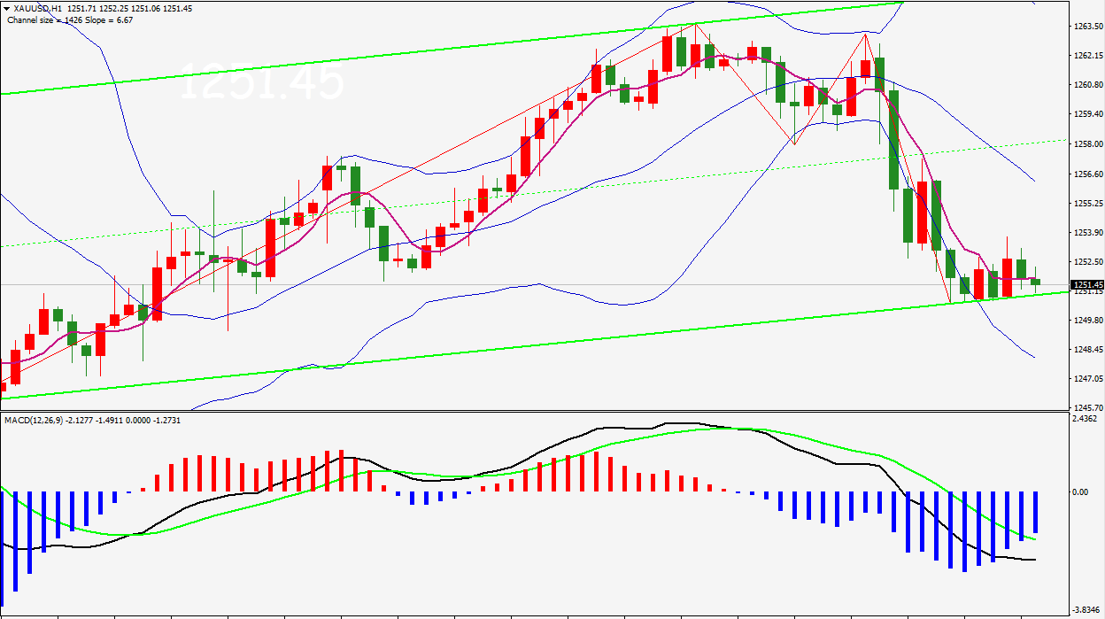Click MACD scale value -3.8346

click(x=1086, y=610)
